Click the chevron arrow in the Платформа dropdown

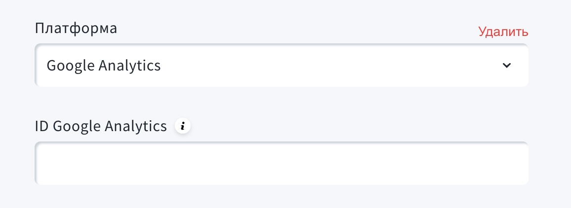coord(506,66)
